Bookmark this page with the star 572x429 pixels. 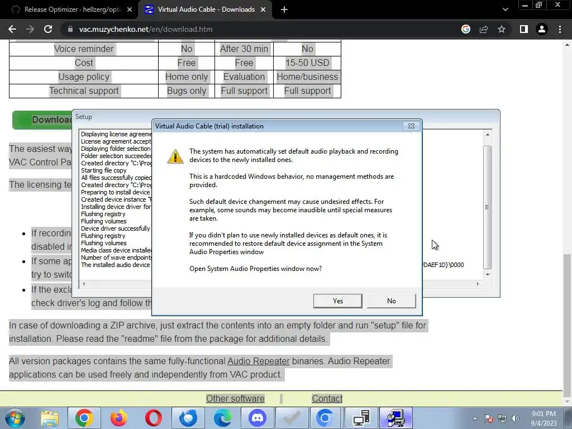click(502, 29)
